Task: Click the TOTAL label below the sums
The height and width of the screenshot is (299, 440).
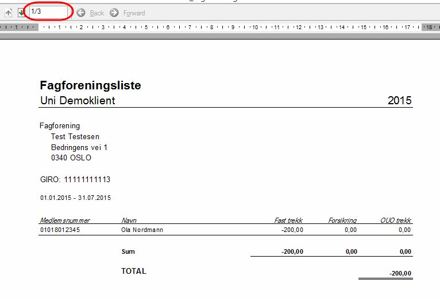Action: (x=134, y=271)
